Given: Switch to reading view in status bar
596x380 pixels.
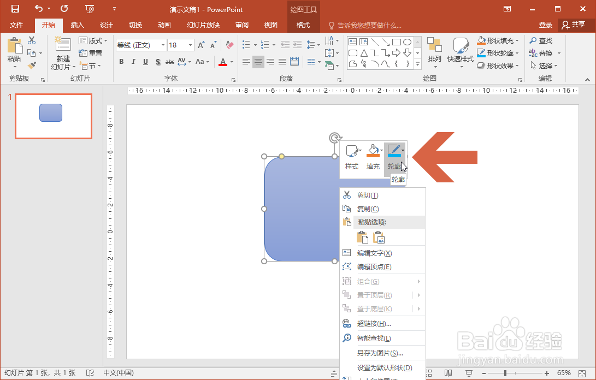Looking at the screenshot, I should (449, 373).
